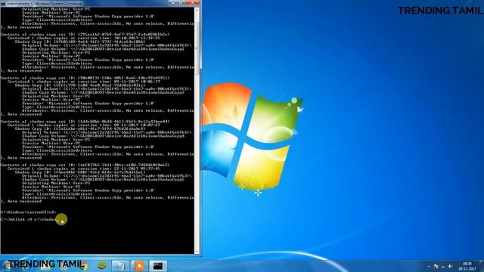
Task: Maximize the Command Prompt window
Action: (x=181, y=3)
